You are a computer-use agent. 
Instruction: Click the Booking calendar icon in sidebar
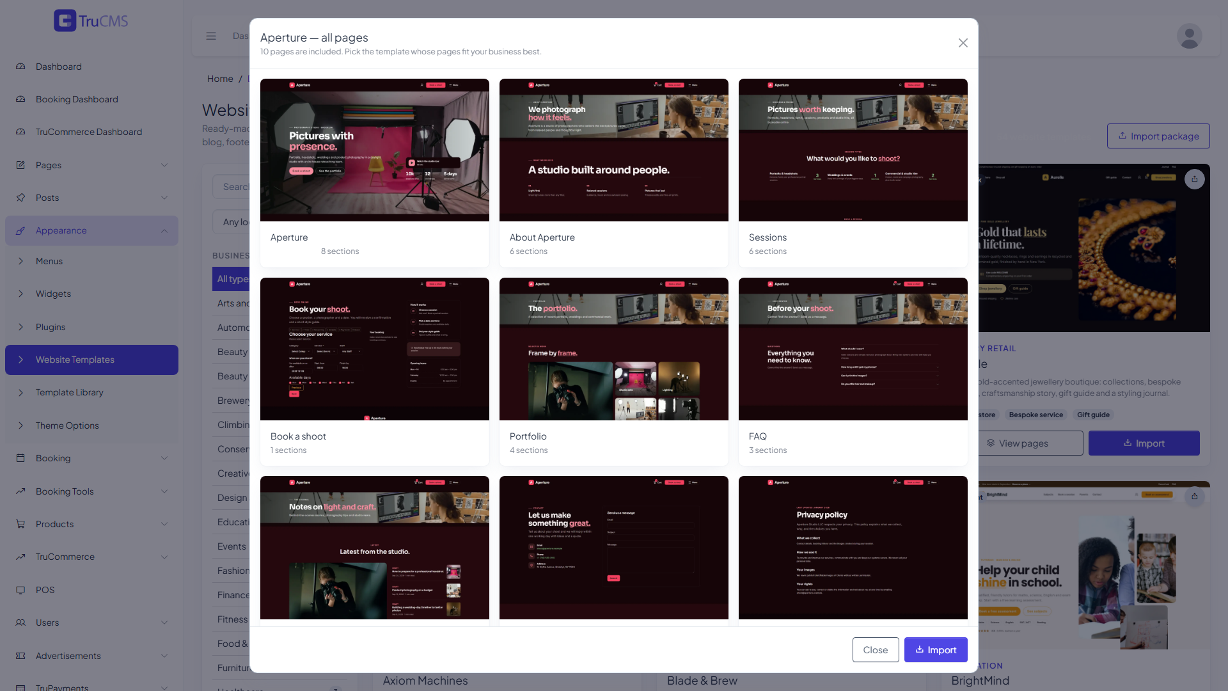[20, 458]
